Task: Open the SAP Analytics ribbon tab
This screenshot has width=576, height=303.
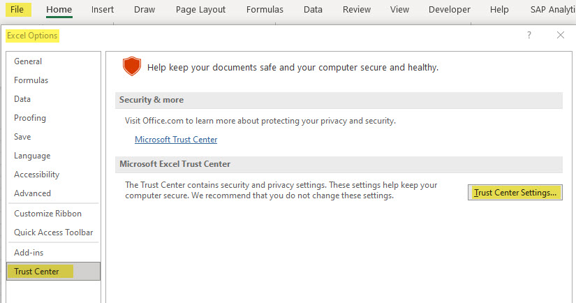Action: (553, 10)
